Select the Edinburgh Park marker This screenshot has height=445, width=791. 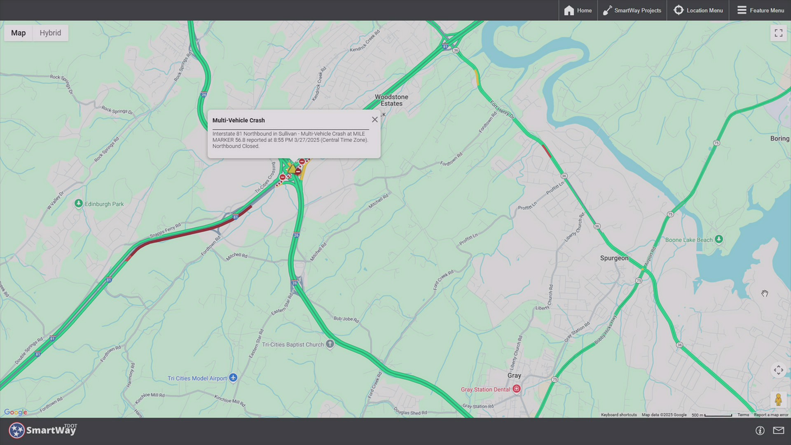(78, 203)
